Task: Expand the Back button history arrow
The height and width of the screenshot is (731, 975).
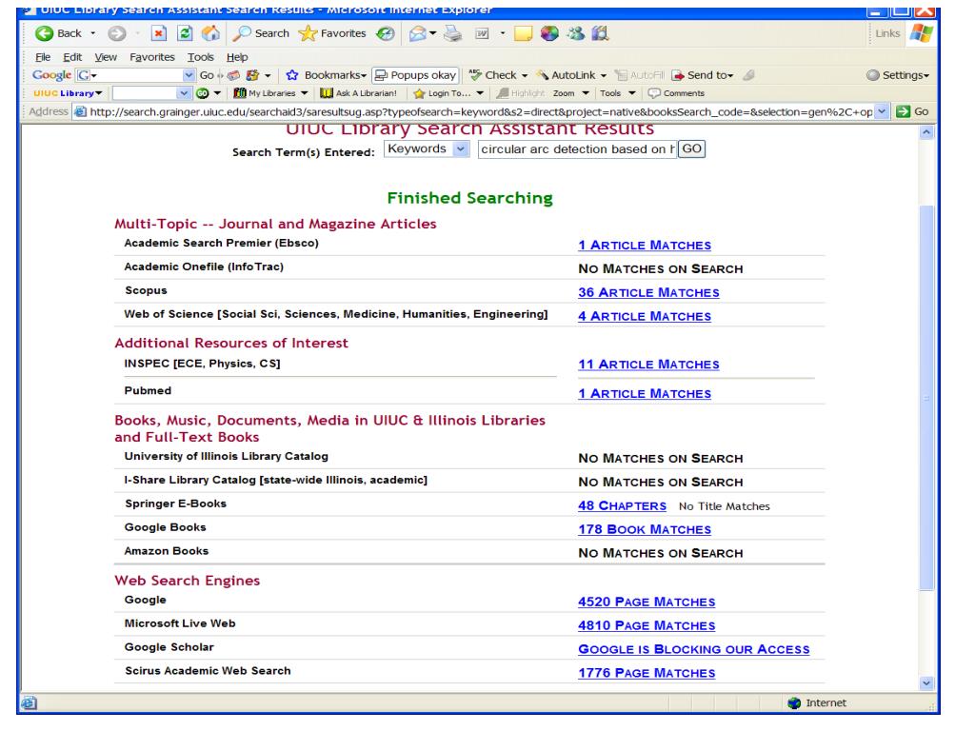Action: point(93,33)
